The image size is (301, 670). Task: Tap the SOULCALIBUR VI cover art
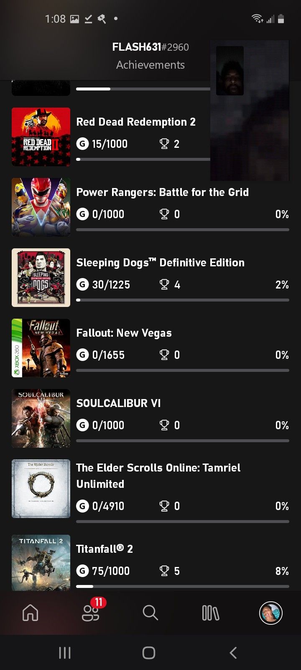[41, 418]
